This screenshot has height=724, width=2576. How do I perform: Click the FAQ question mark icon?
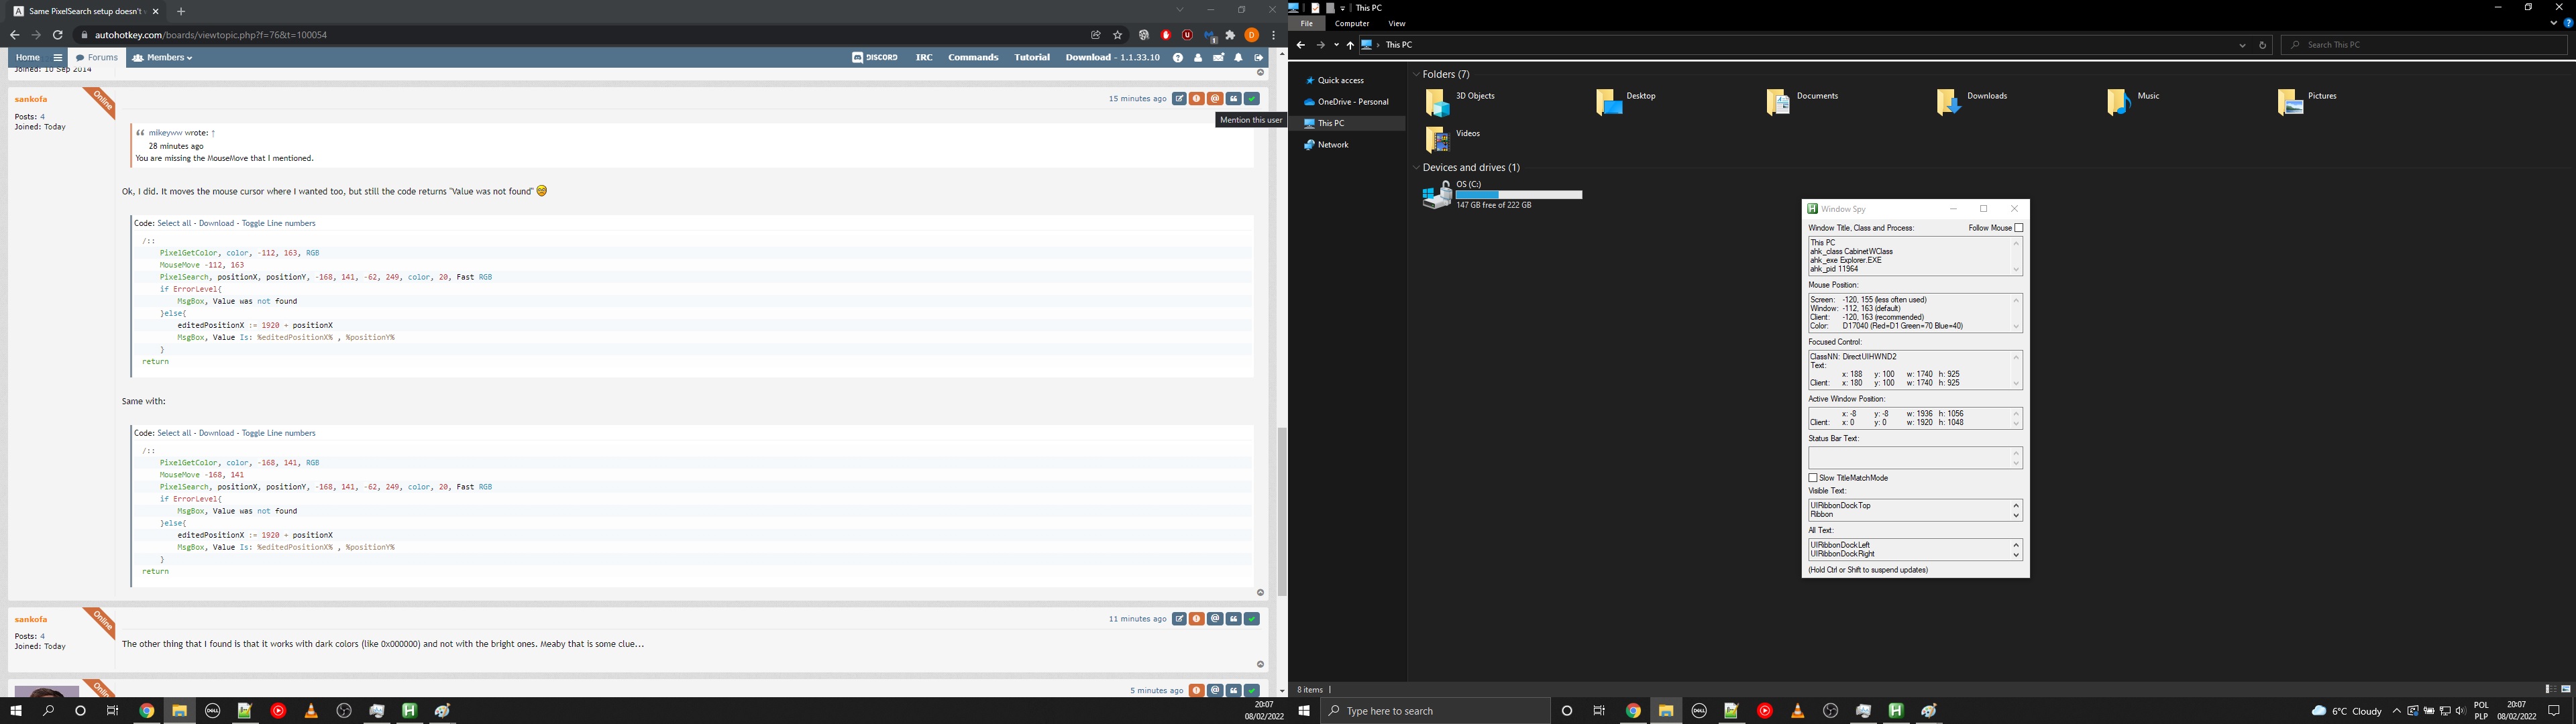(1178, 58)
